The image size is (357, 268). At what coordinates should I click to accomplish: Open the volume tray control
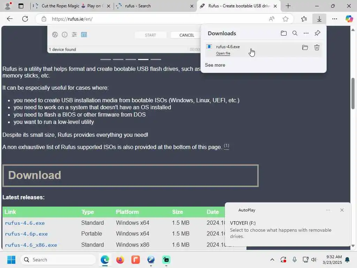click(313, 260)
